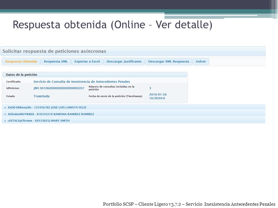This screenshot has width=278, height=208.
Task: Select text XUlodwHRVYR8bX - 87654321X RAMONA RAMIREZ RAMIREZ
Action: (x=51, y=114)
